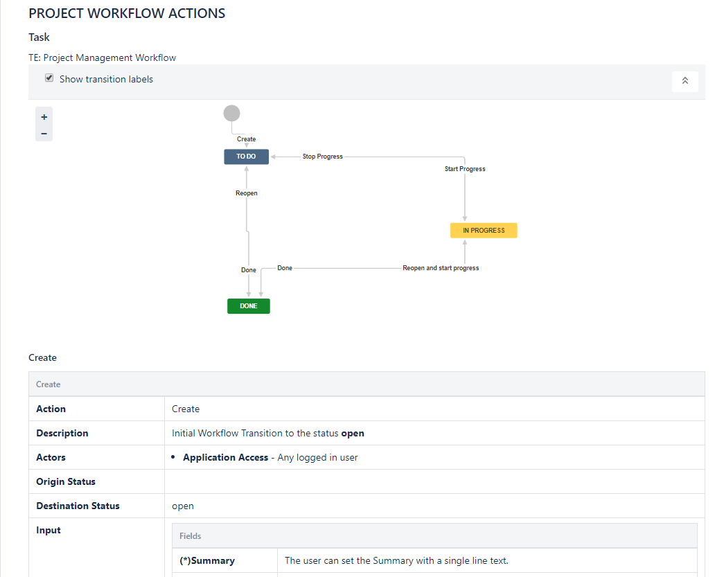Select the TO DO status node
The width and height of the screenshot is (724, 577).
(246, 157)
